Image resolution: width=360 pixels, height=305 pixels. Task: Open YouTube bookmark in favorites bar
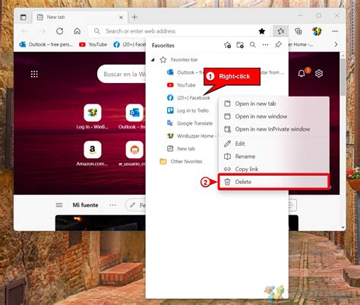pyautogui.click(x=93, y=44)
